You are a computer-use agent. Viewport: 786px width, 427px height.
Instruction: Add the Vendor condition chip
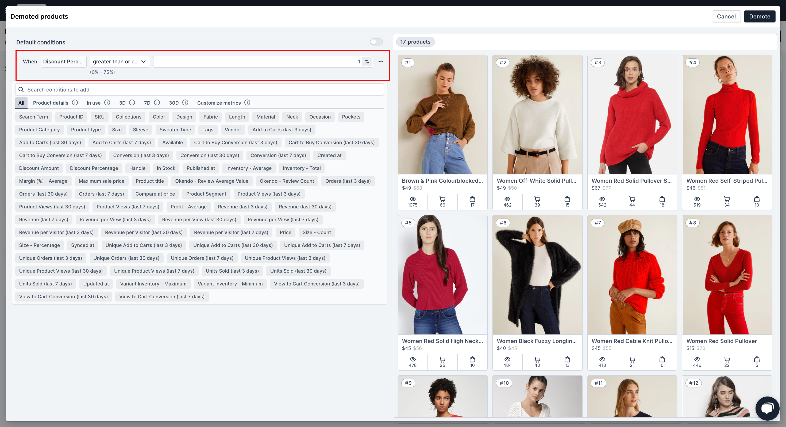[x=233, y=129]
